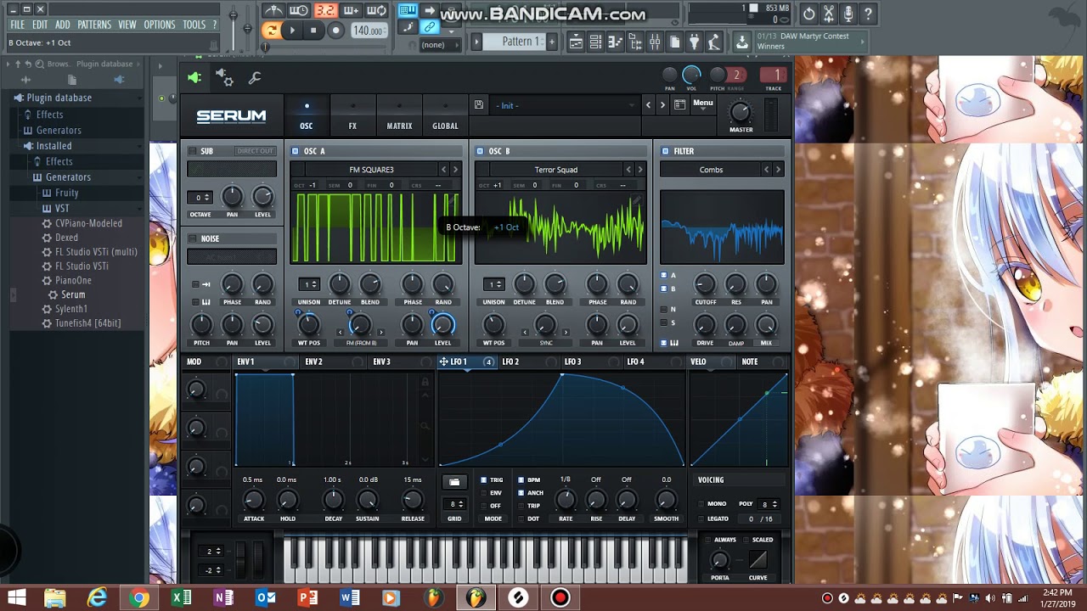The height and width of the screenshot is (611, 1087).
Task: Toggle filter routing for oscillator A
Action: click(x=664, y=276)
